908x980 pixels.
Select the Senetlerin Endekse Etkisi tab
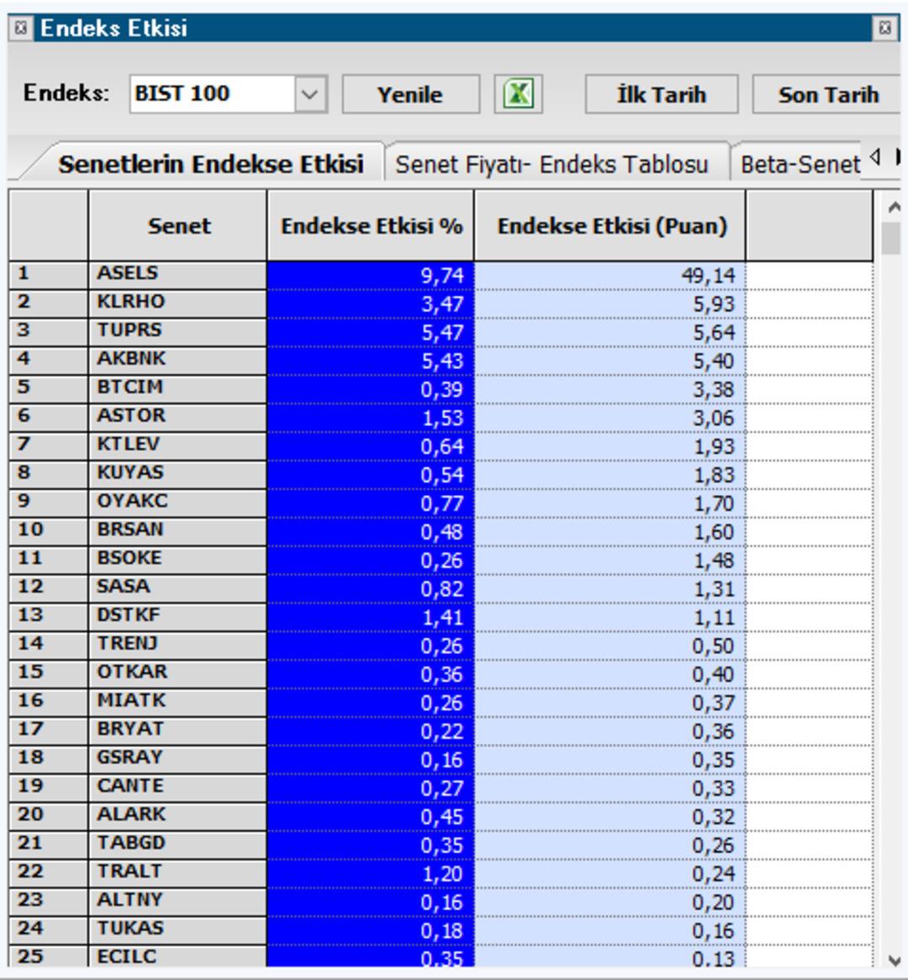click(x=210, y=164)
